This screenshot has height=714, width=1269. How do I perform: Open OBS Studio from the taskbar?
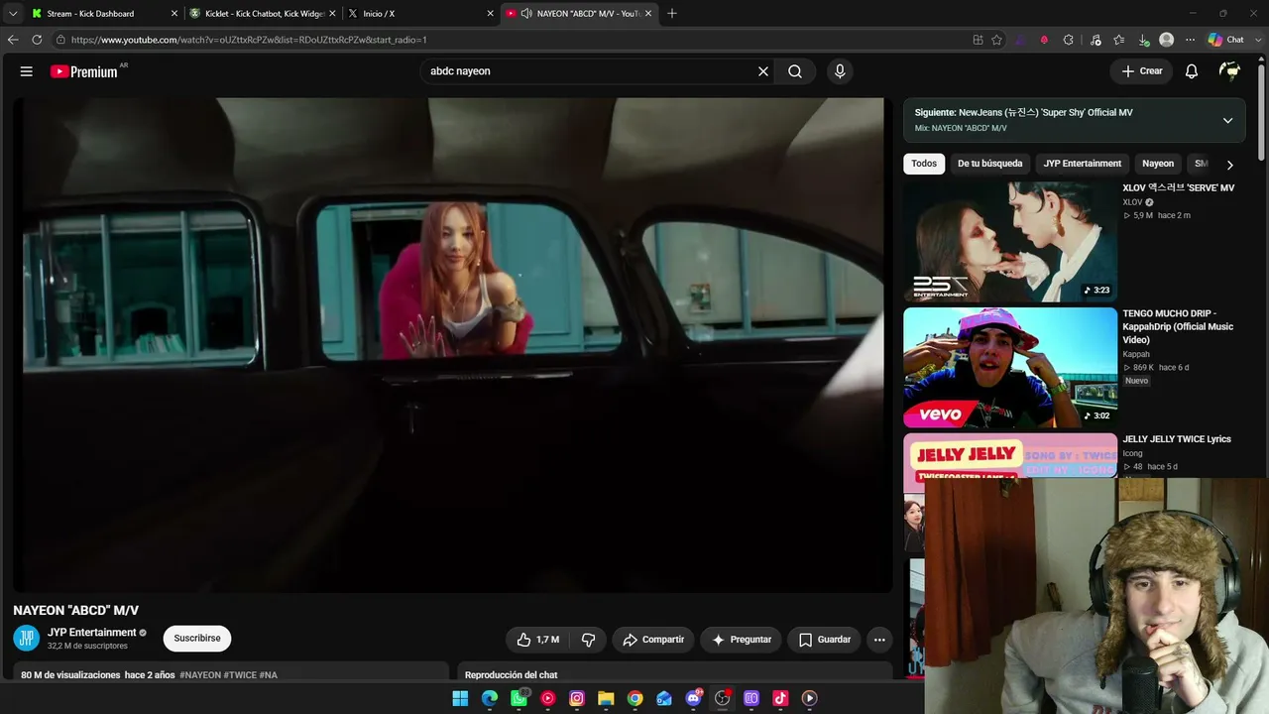722,698
